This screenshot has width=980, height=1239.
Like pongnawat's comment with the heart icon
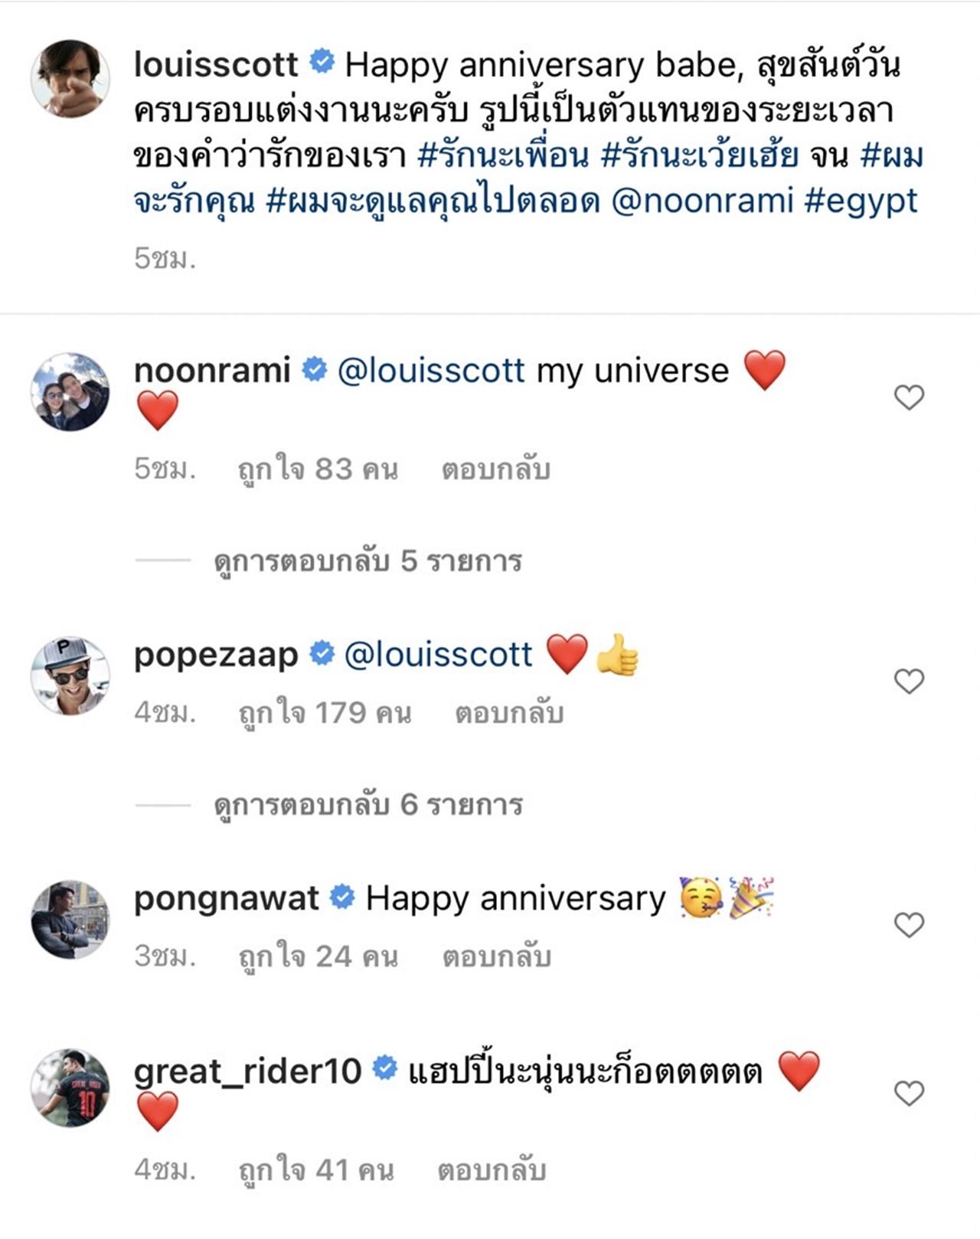click(x=909, y=925)
